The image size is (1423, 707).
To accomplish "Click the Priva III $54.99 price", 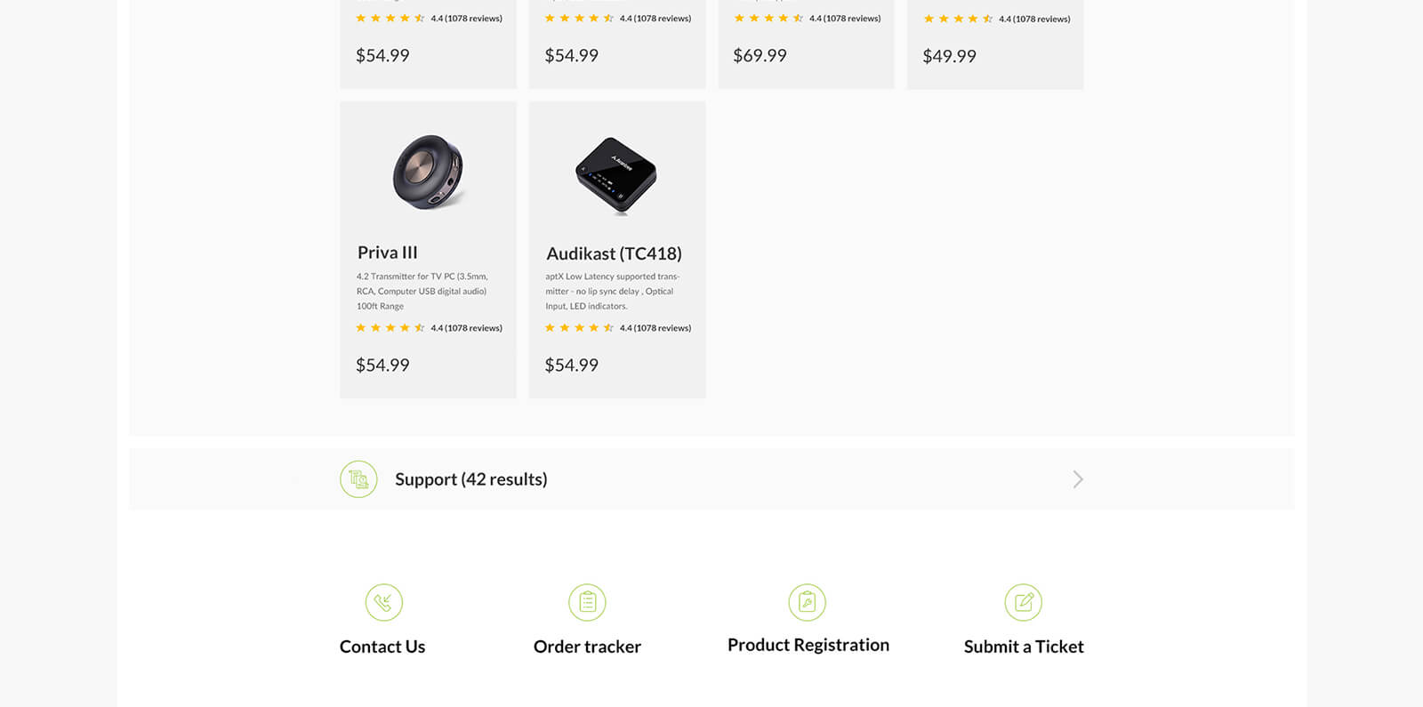I will (382, 365).
